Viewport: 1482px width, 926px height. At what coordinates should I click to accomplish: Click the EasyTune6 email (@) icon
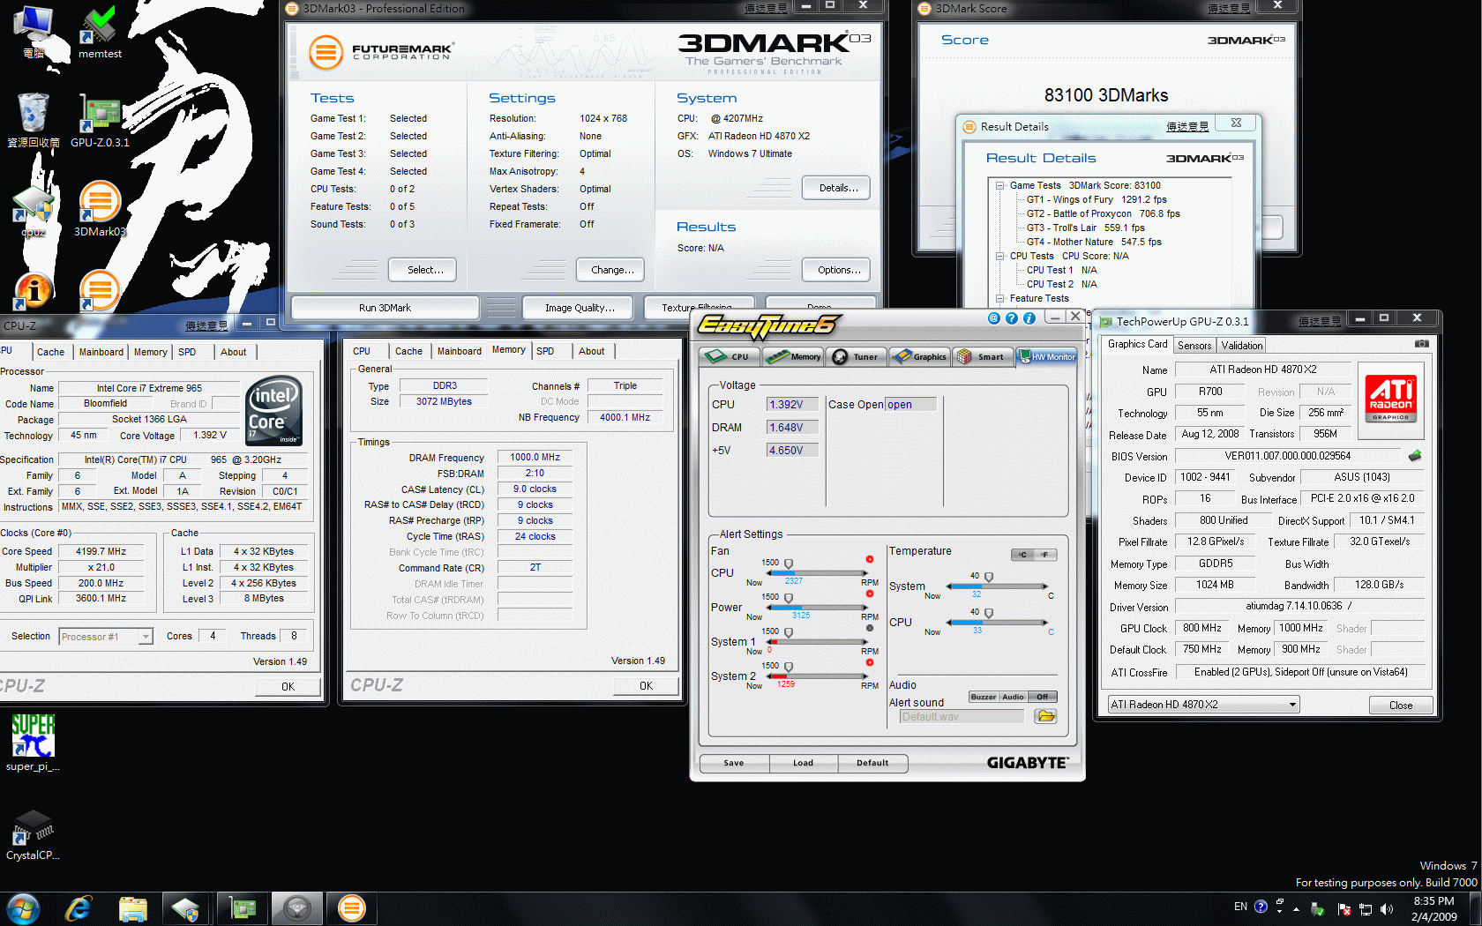tap(994, 318)
